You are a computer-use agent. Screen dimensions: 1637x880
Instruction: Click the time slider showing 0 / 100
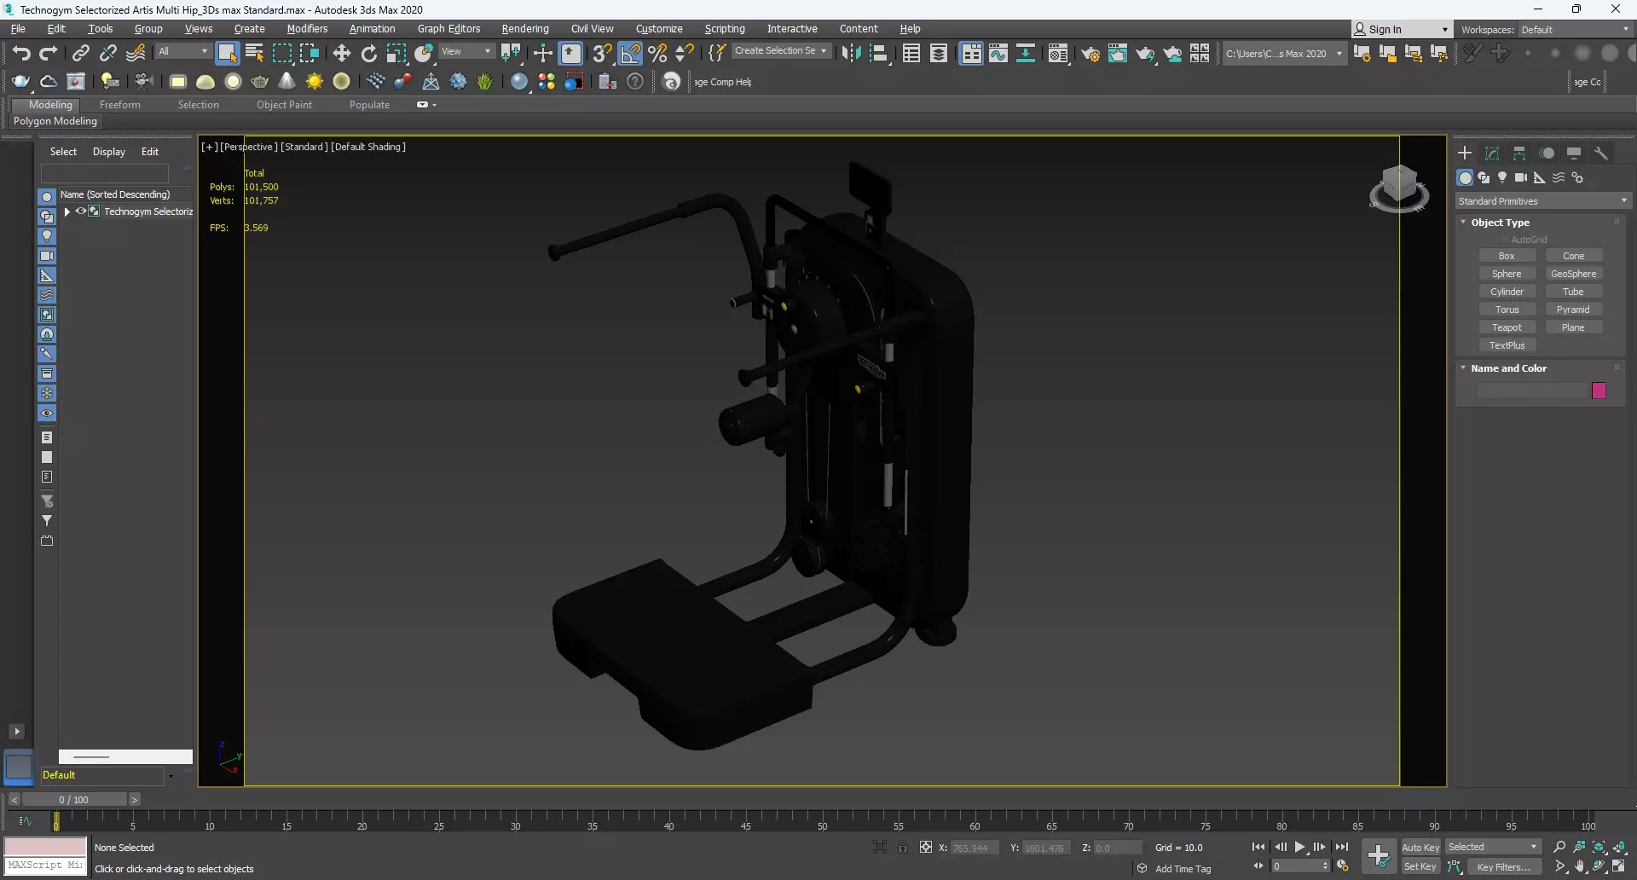tap(74, 800)
